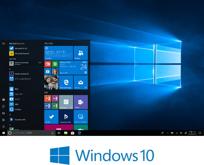Image resolution: width=204 pixels, height=165 pixels.
Task: Open Cortana in the app list
Action: point(15,109)
